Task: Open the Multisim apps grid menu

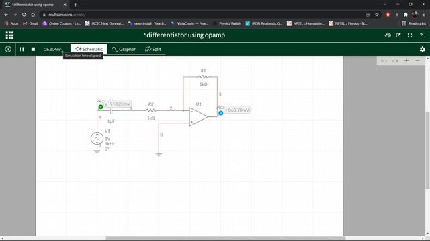Action: point(9,35)
